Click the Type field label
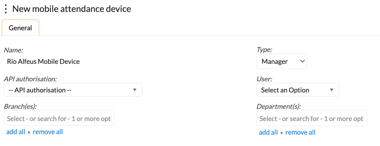The image size is (380, 146). tap(264, 50)
